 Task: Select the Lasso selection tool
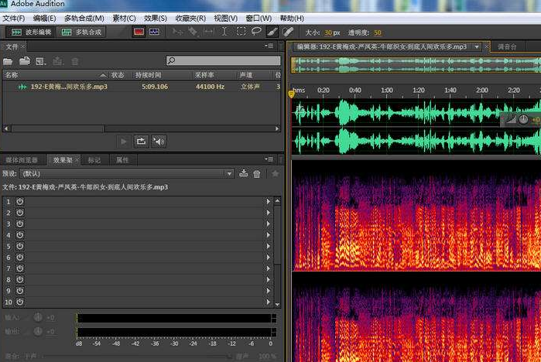tap(256, 32)
